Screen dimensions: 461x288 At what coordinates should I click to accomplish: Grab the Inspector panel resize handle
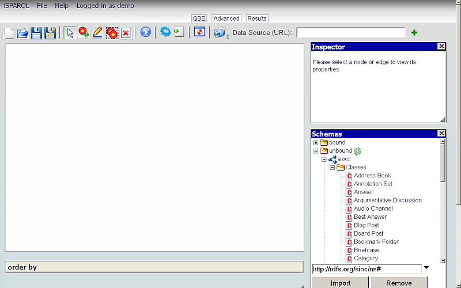pos(443,120)
